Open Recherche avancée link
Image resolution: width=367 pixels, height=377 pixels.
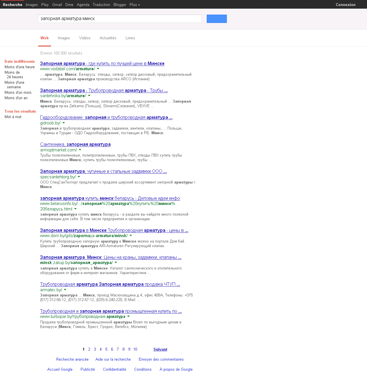pos(72,359)
